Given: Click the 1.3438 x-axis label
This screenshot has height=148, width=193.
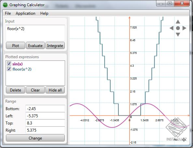Looking at the screenshot, I should pos(145,120).
